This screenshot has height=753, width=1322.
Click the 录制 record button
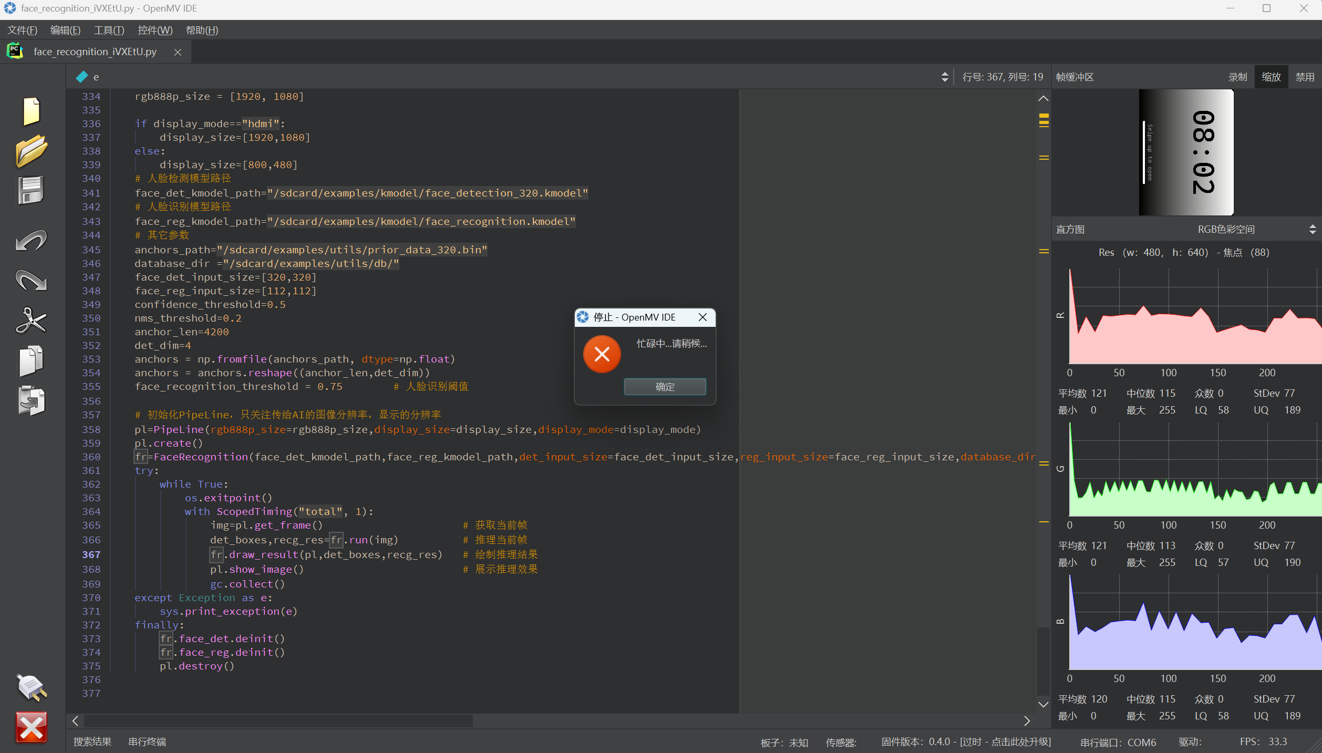point(1237,77)
